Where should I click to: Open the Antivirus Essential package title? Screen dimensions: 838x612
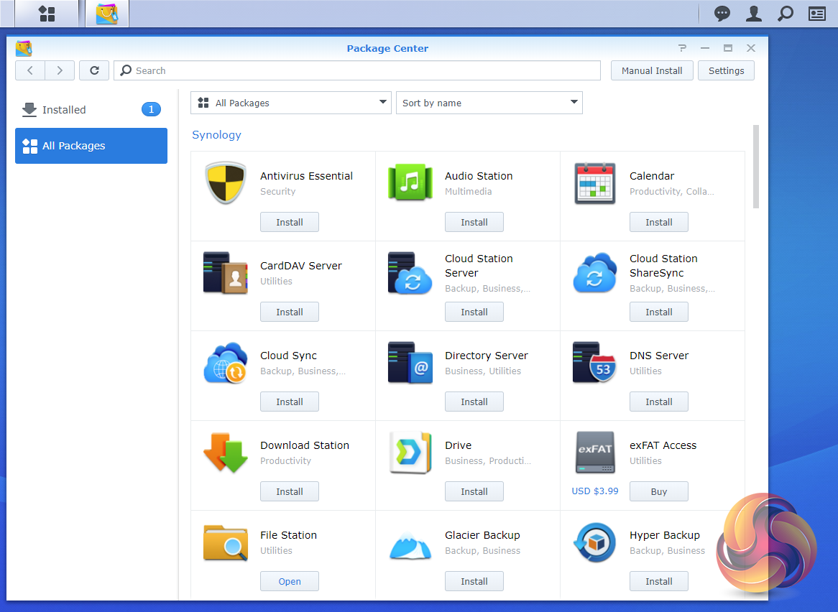tap(306, 176)
